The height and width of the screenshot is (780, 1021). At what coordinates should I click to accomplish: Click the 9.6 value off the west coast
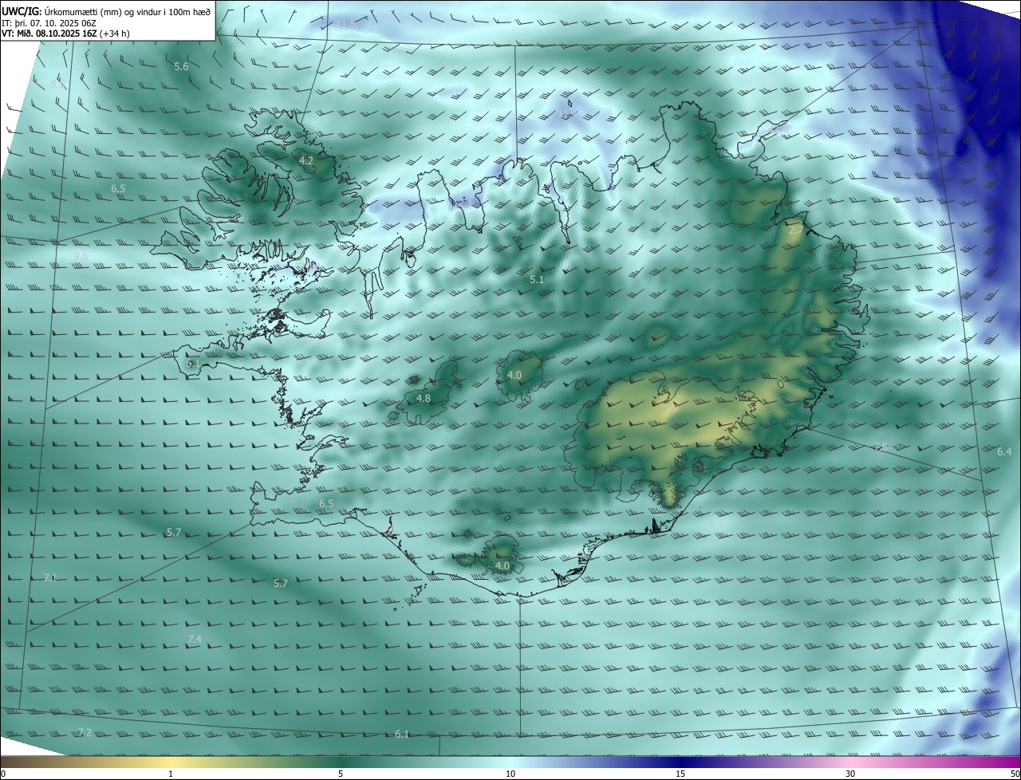tap(81, 255)
